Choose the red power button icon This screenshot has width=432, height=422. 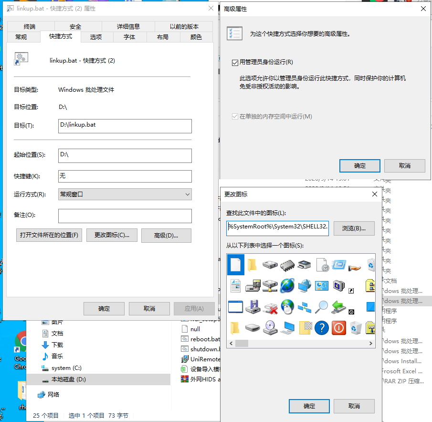[338, 328]
